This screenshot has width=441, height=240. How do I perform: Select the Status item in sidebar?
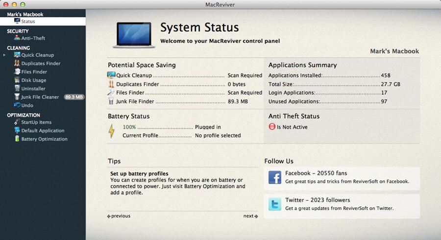click(43, 22)
